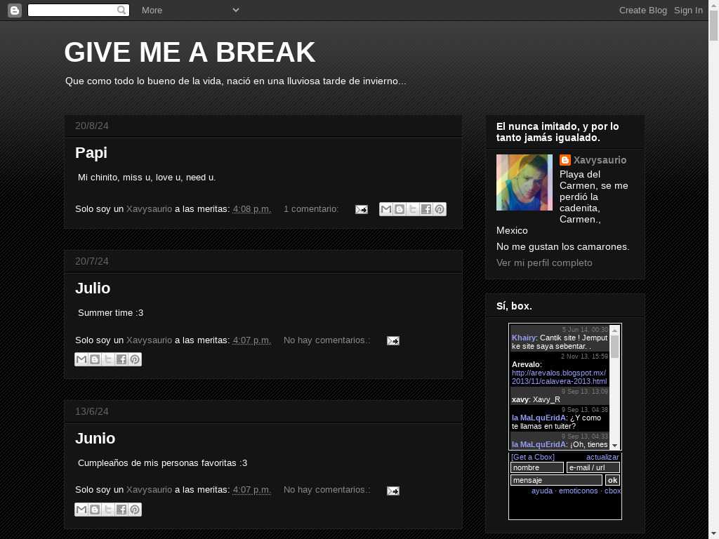Open Ver mi perfil completo link

544,262
